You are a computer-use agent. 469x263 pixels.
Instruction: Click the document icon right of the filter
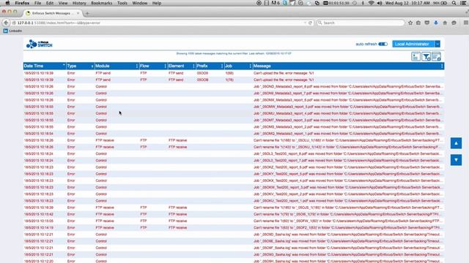436,56
